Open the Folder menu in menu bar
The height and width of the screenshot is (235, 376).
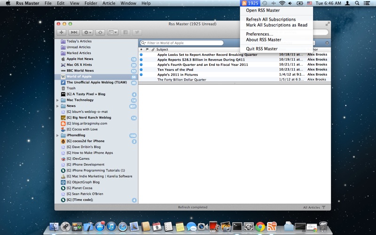(x=91, y=3)
